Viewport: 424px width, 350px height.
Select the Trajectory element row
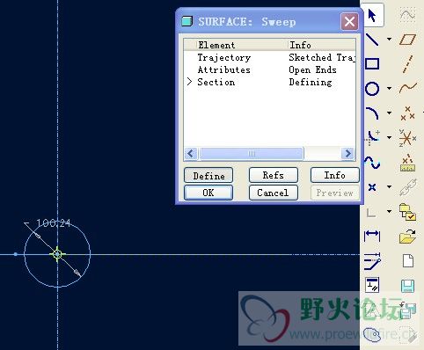coord(269,57)
